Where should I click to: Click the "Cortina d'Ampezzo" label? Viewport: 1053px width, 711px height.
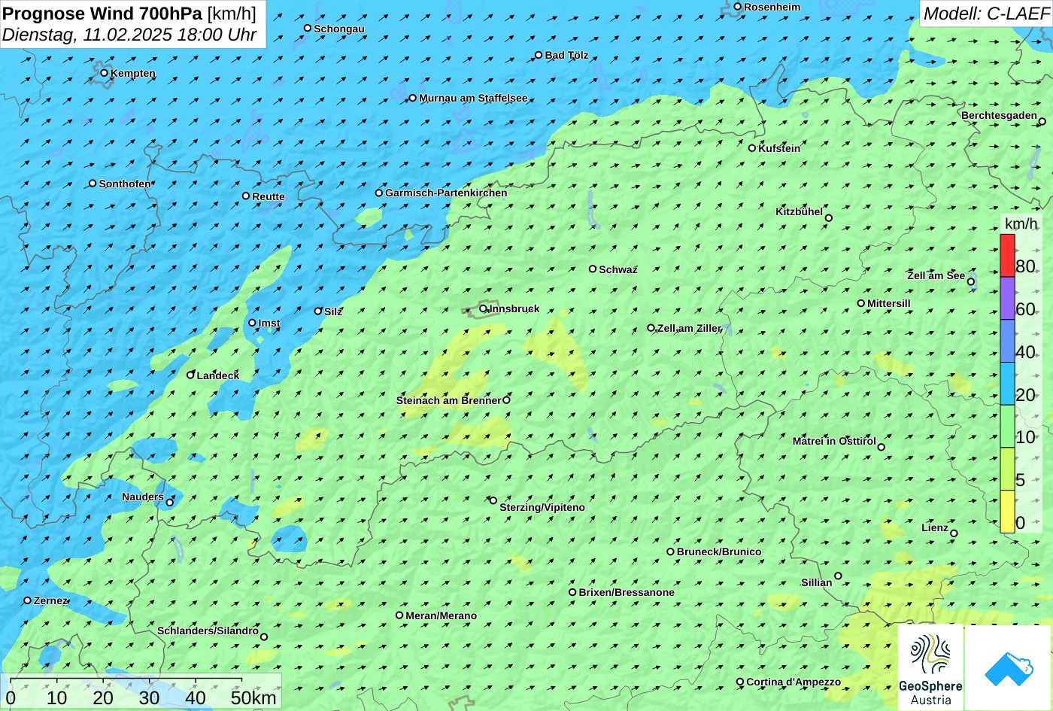pos(794,682)
